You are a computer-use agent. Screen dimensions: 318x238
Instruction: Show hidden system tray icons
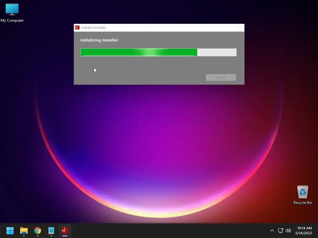pyautogui.click(x=272, y=231)
